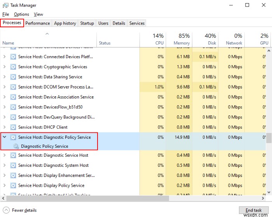Click the child Diagnostic Policy Service gear icon
272x219 pixels.
pos(16,146)
